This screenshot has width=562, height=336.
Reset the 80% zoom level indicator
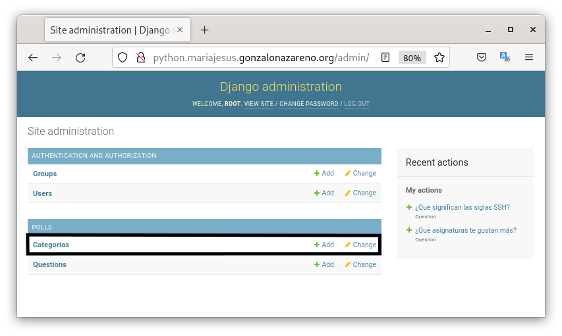(x=412, y=58)
